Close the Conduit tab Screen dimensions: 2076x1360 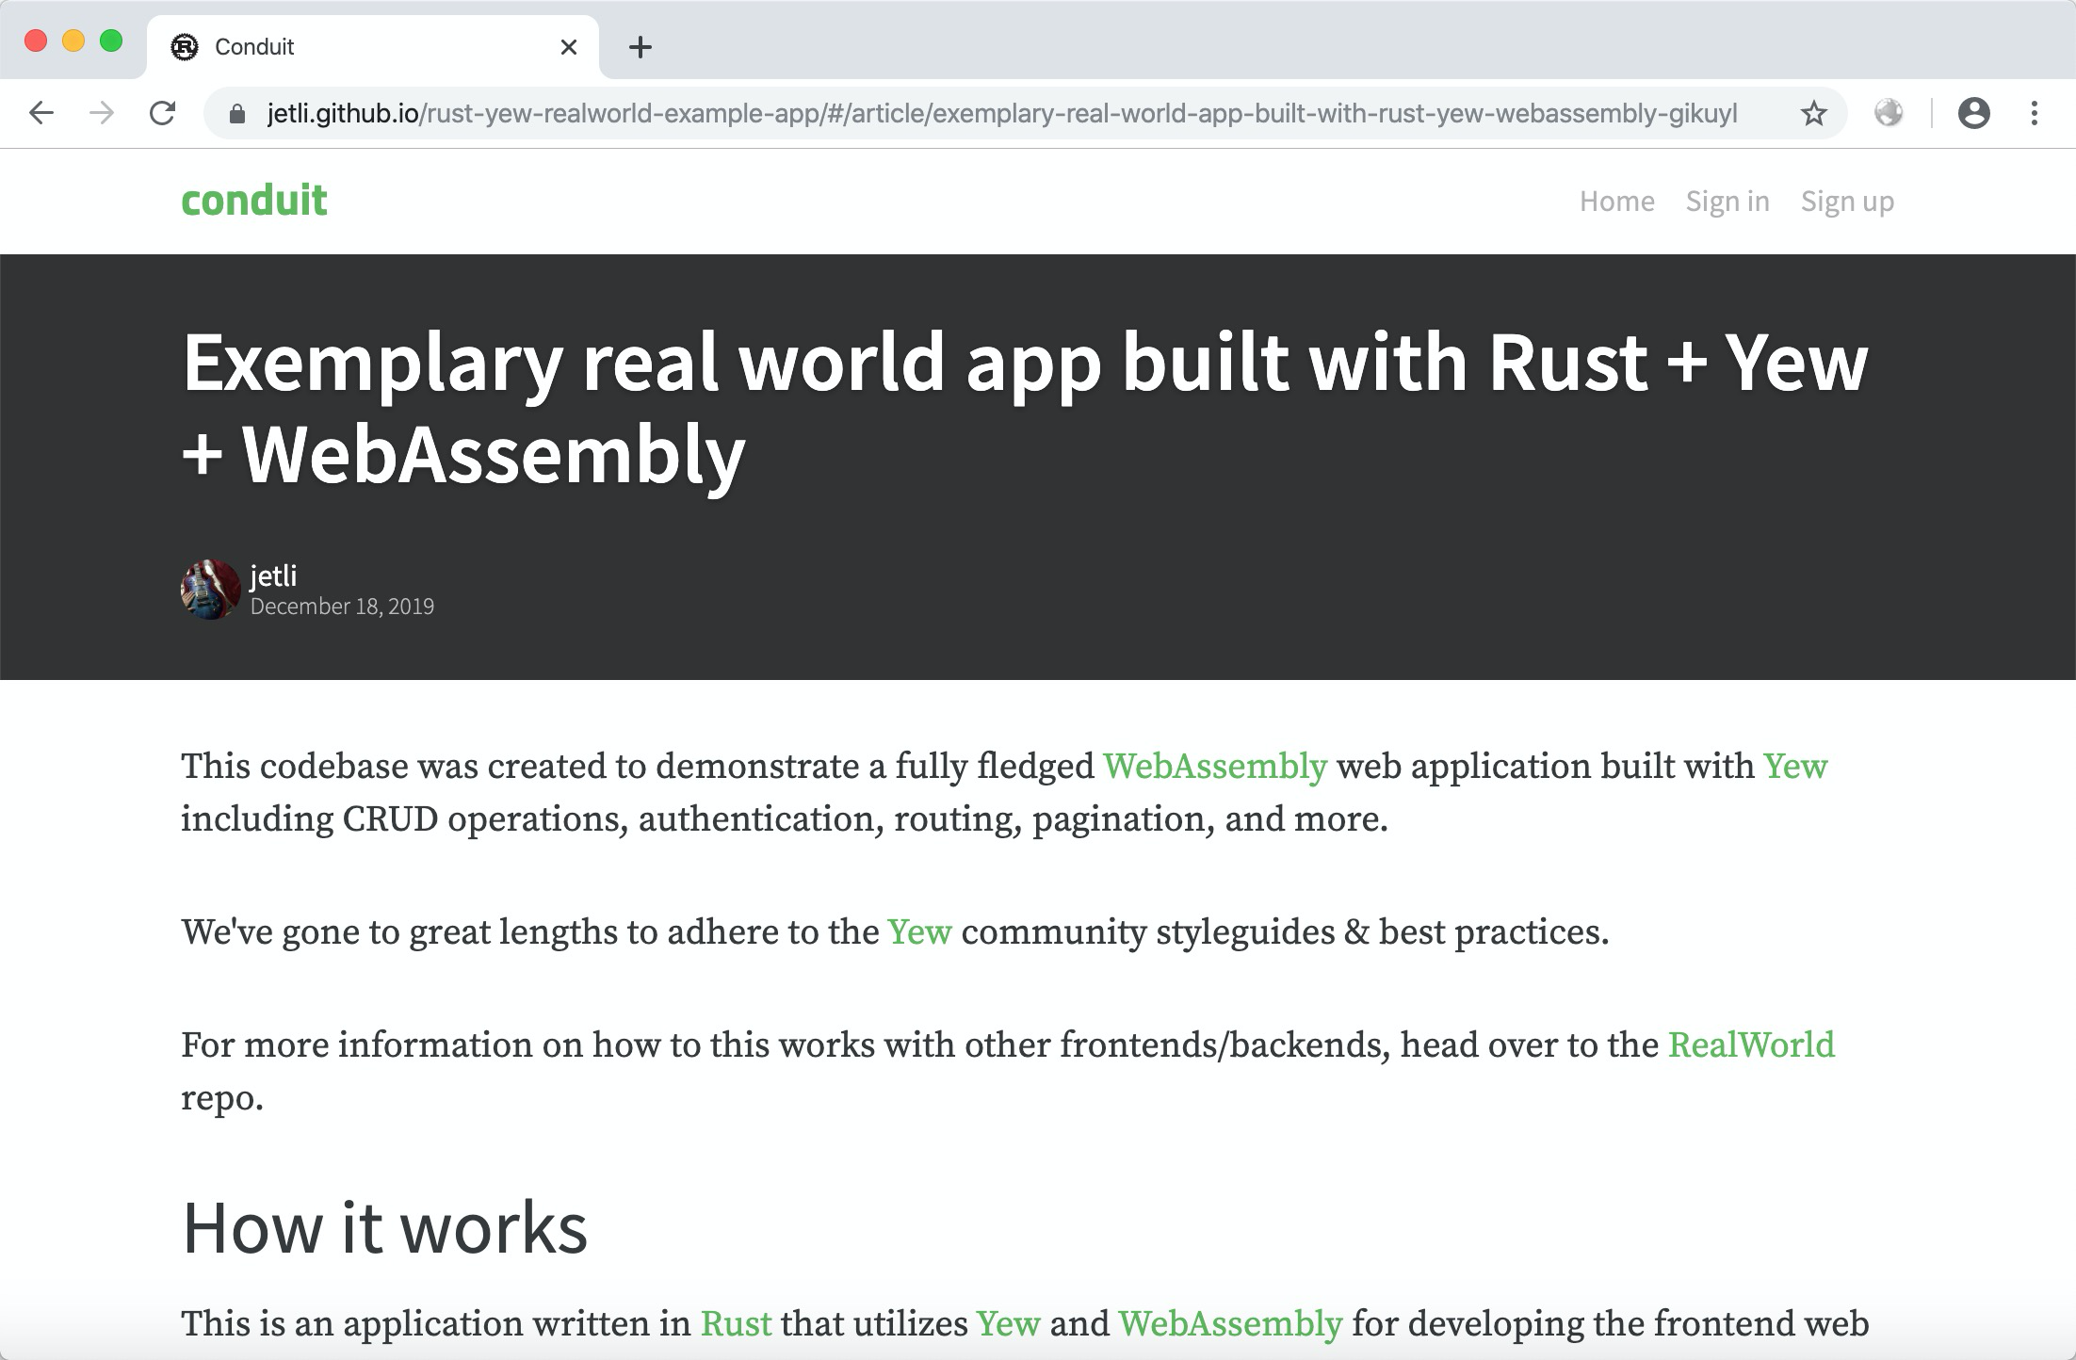pyautogui.click(x=568, y=47)
